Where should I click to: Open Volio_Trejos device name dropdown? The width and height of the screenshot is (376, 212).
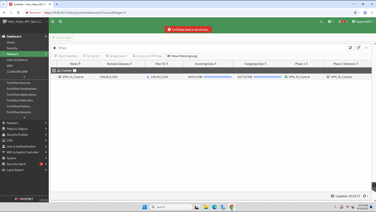tap(25, 22)
